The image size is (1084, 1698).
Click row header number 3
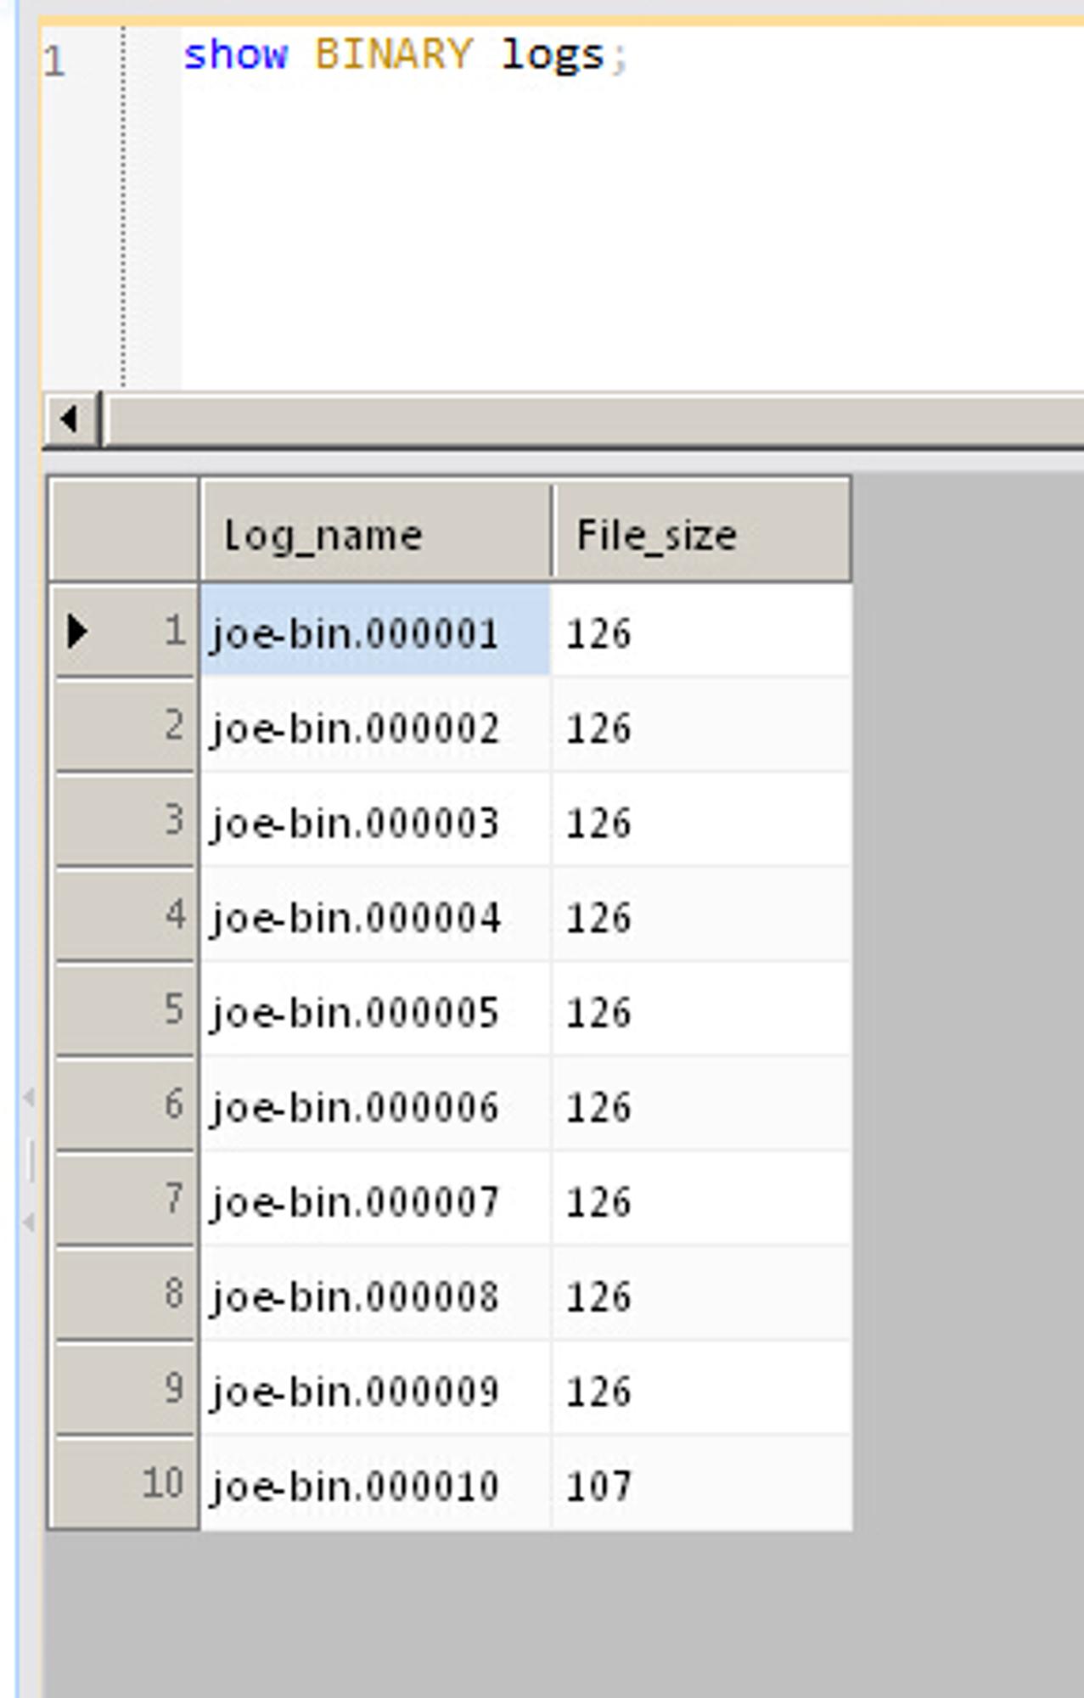pos(125,821)
